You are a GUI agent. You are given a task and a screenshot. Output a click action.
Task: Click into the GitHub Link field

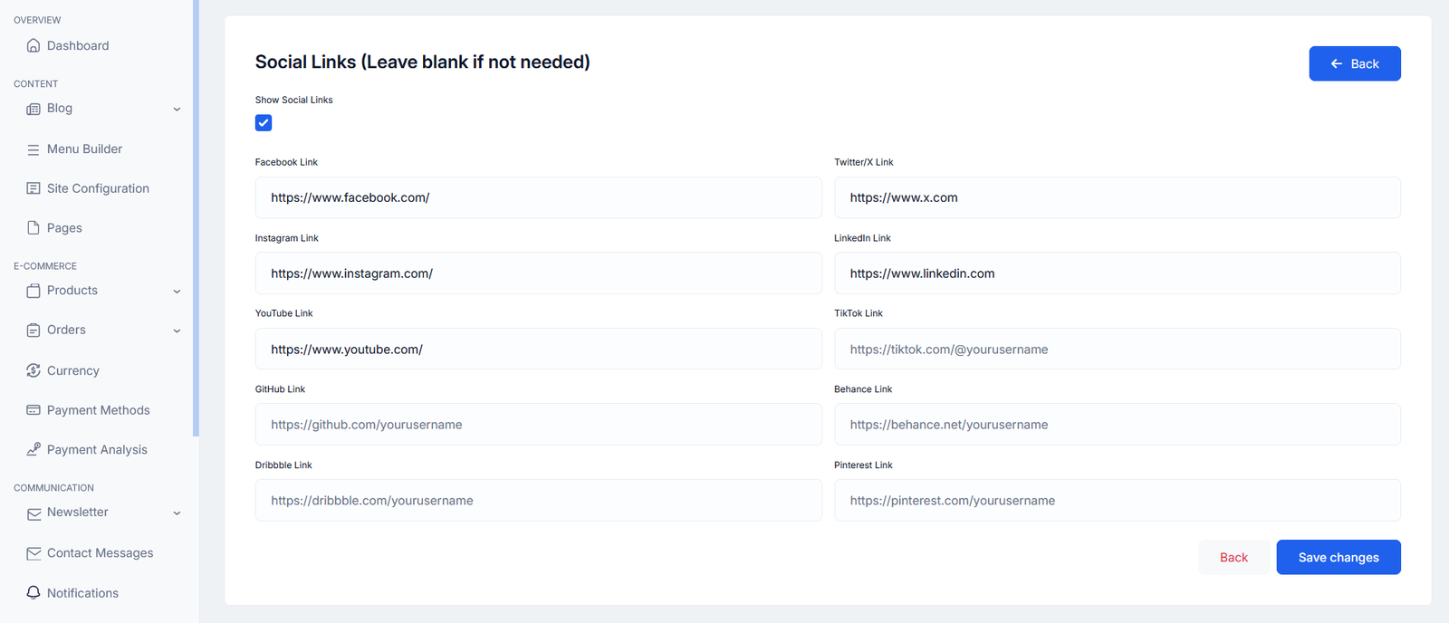[x=538, y=425]
